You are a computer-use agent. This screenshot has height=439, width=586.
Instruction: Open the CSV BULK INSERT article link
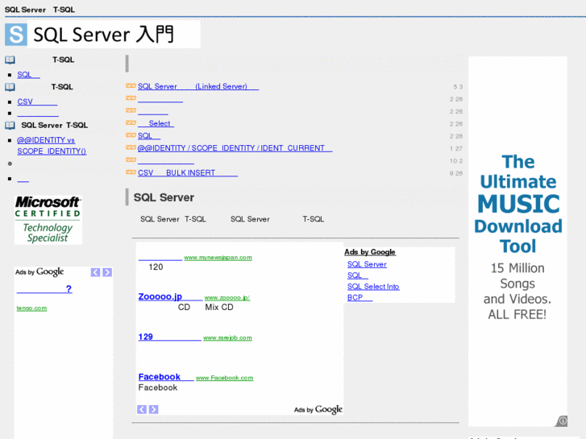[188, 172]
